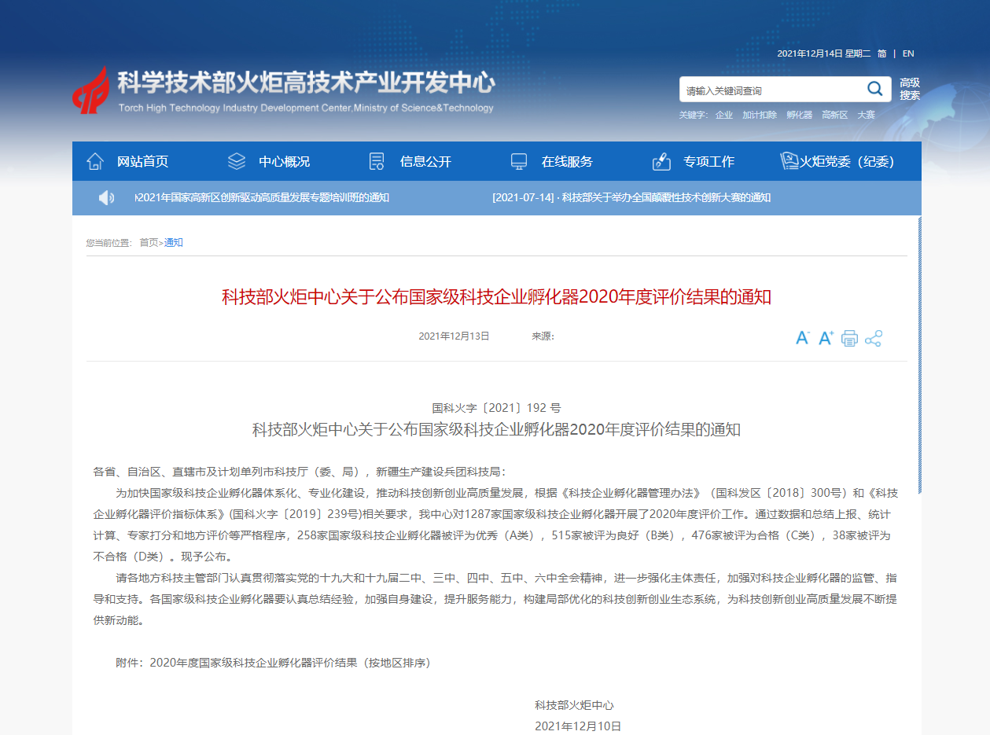The width and height of the screenshot is (990, 735).
Task: Click the 关键字 label
Action: pos(694,115)
